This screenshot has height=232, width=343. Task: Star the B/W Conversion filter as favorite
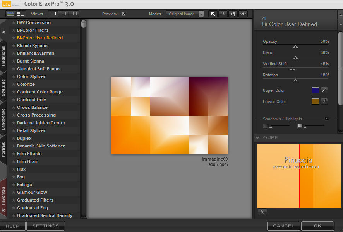(14, 22)
